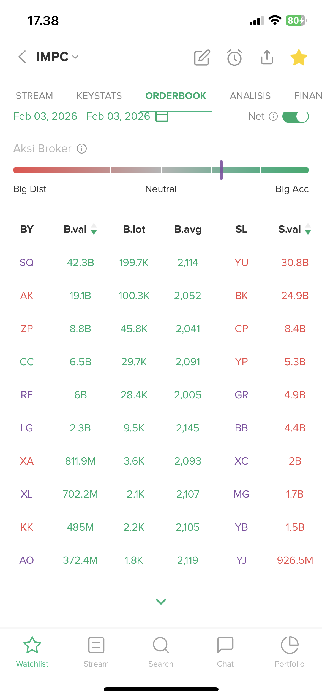Select seller broker YU

coord(241,262)
